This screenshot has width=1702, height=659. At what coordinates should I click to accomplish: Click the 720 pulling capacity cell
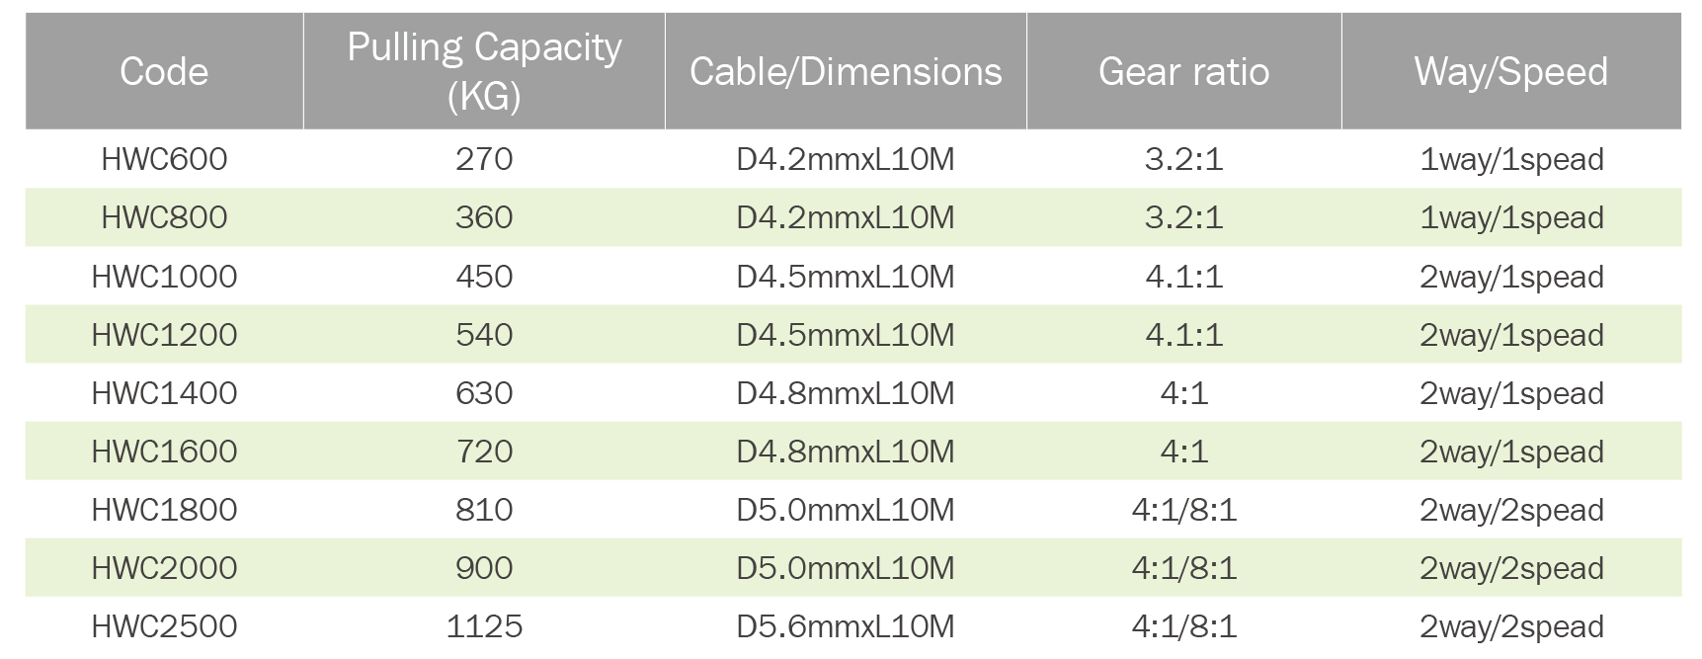coord(484,451)
